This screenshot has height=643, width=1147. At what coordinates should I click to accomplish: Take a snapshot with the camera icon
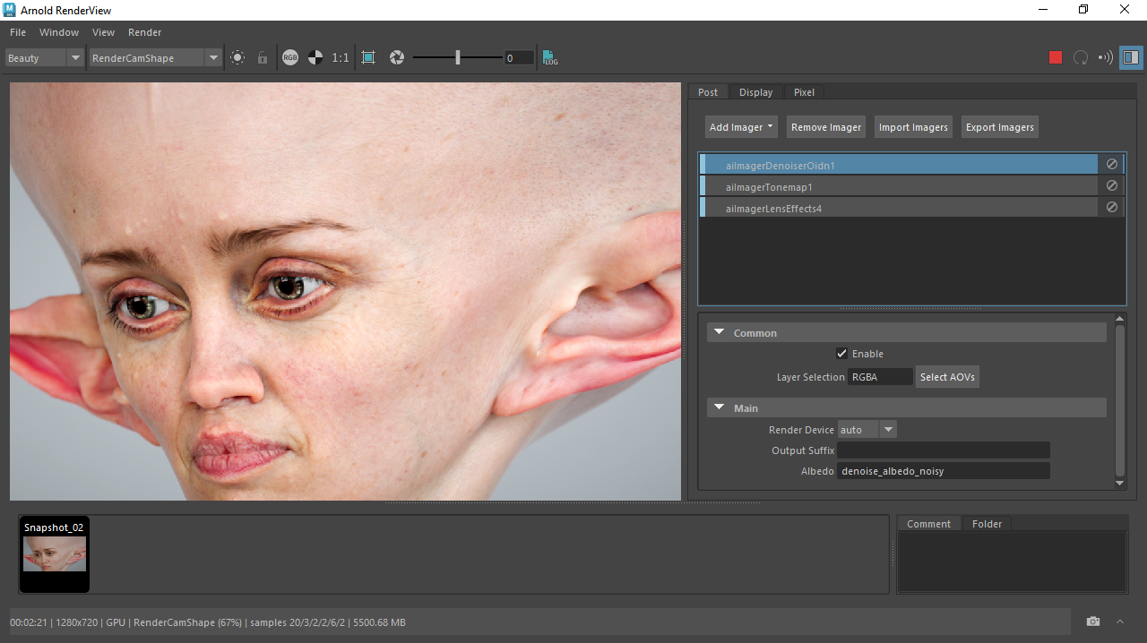point(1092,621)
